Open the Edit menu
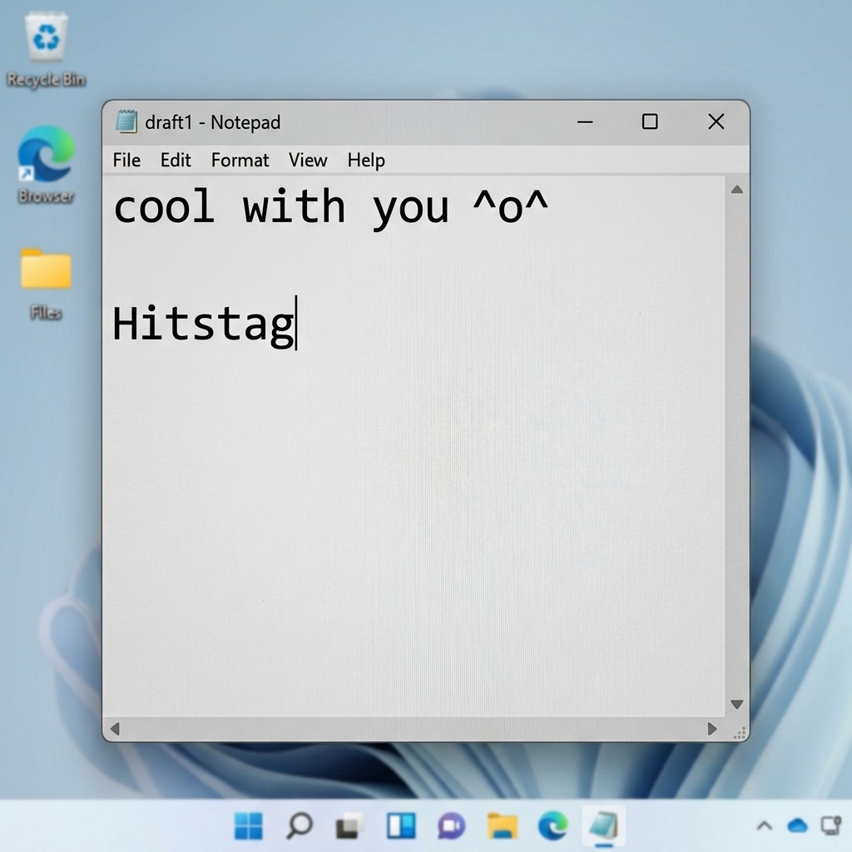This screenshot has height=852, width=852. (176, 161)
